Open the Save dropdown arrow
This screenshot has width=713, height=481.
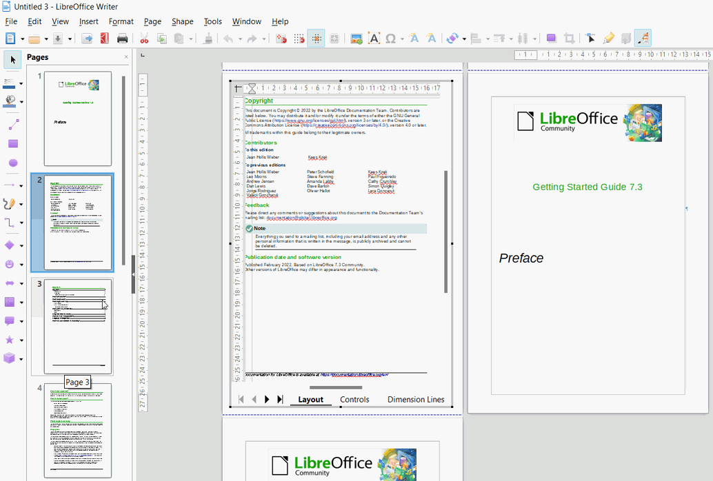(70, 39)
